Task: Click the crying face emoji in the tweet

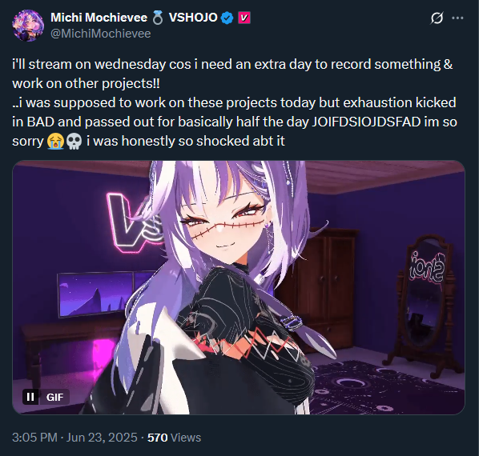Action: (x=55, y=142)
